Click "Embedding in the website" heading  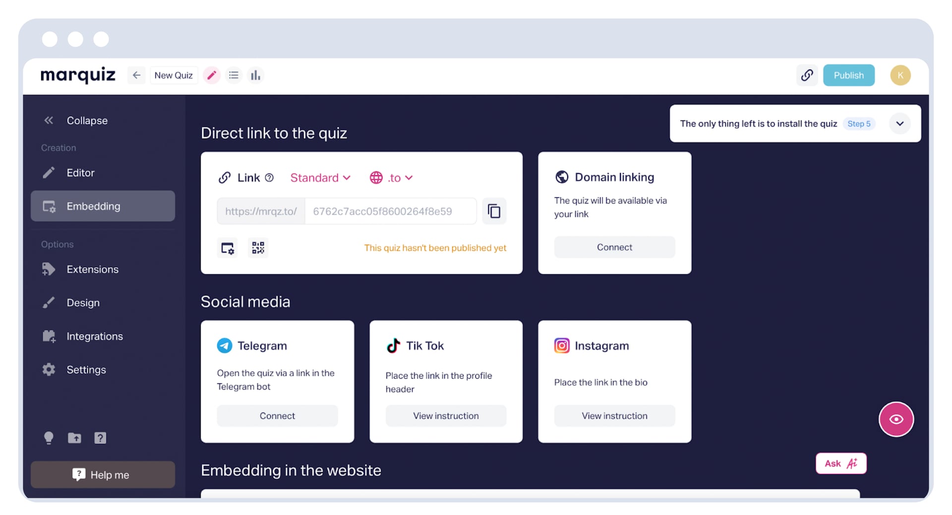[x=291, y=470]
